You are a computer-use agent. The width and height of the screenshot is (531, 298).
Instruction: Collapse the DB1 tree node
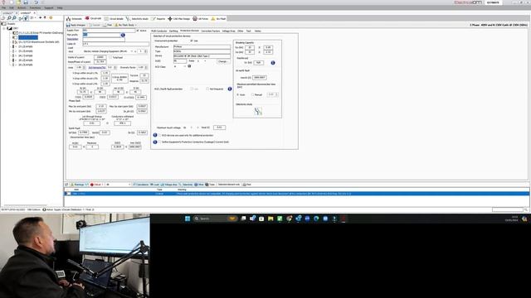click(x=4, y=28)
